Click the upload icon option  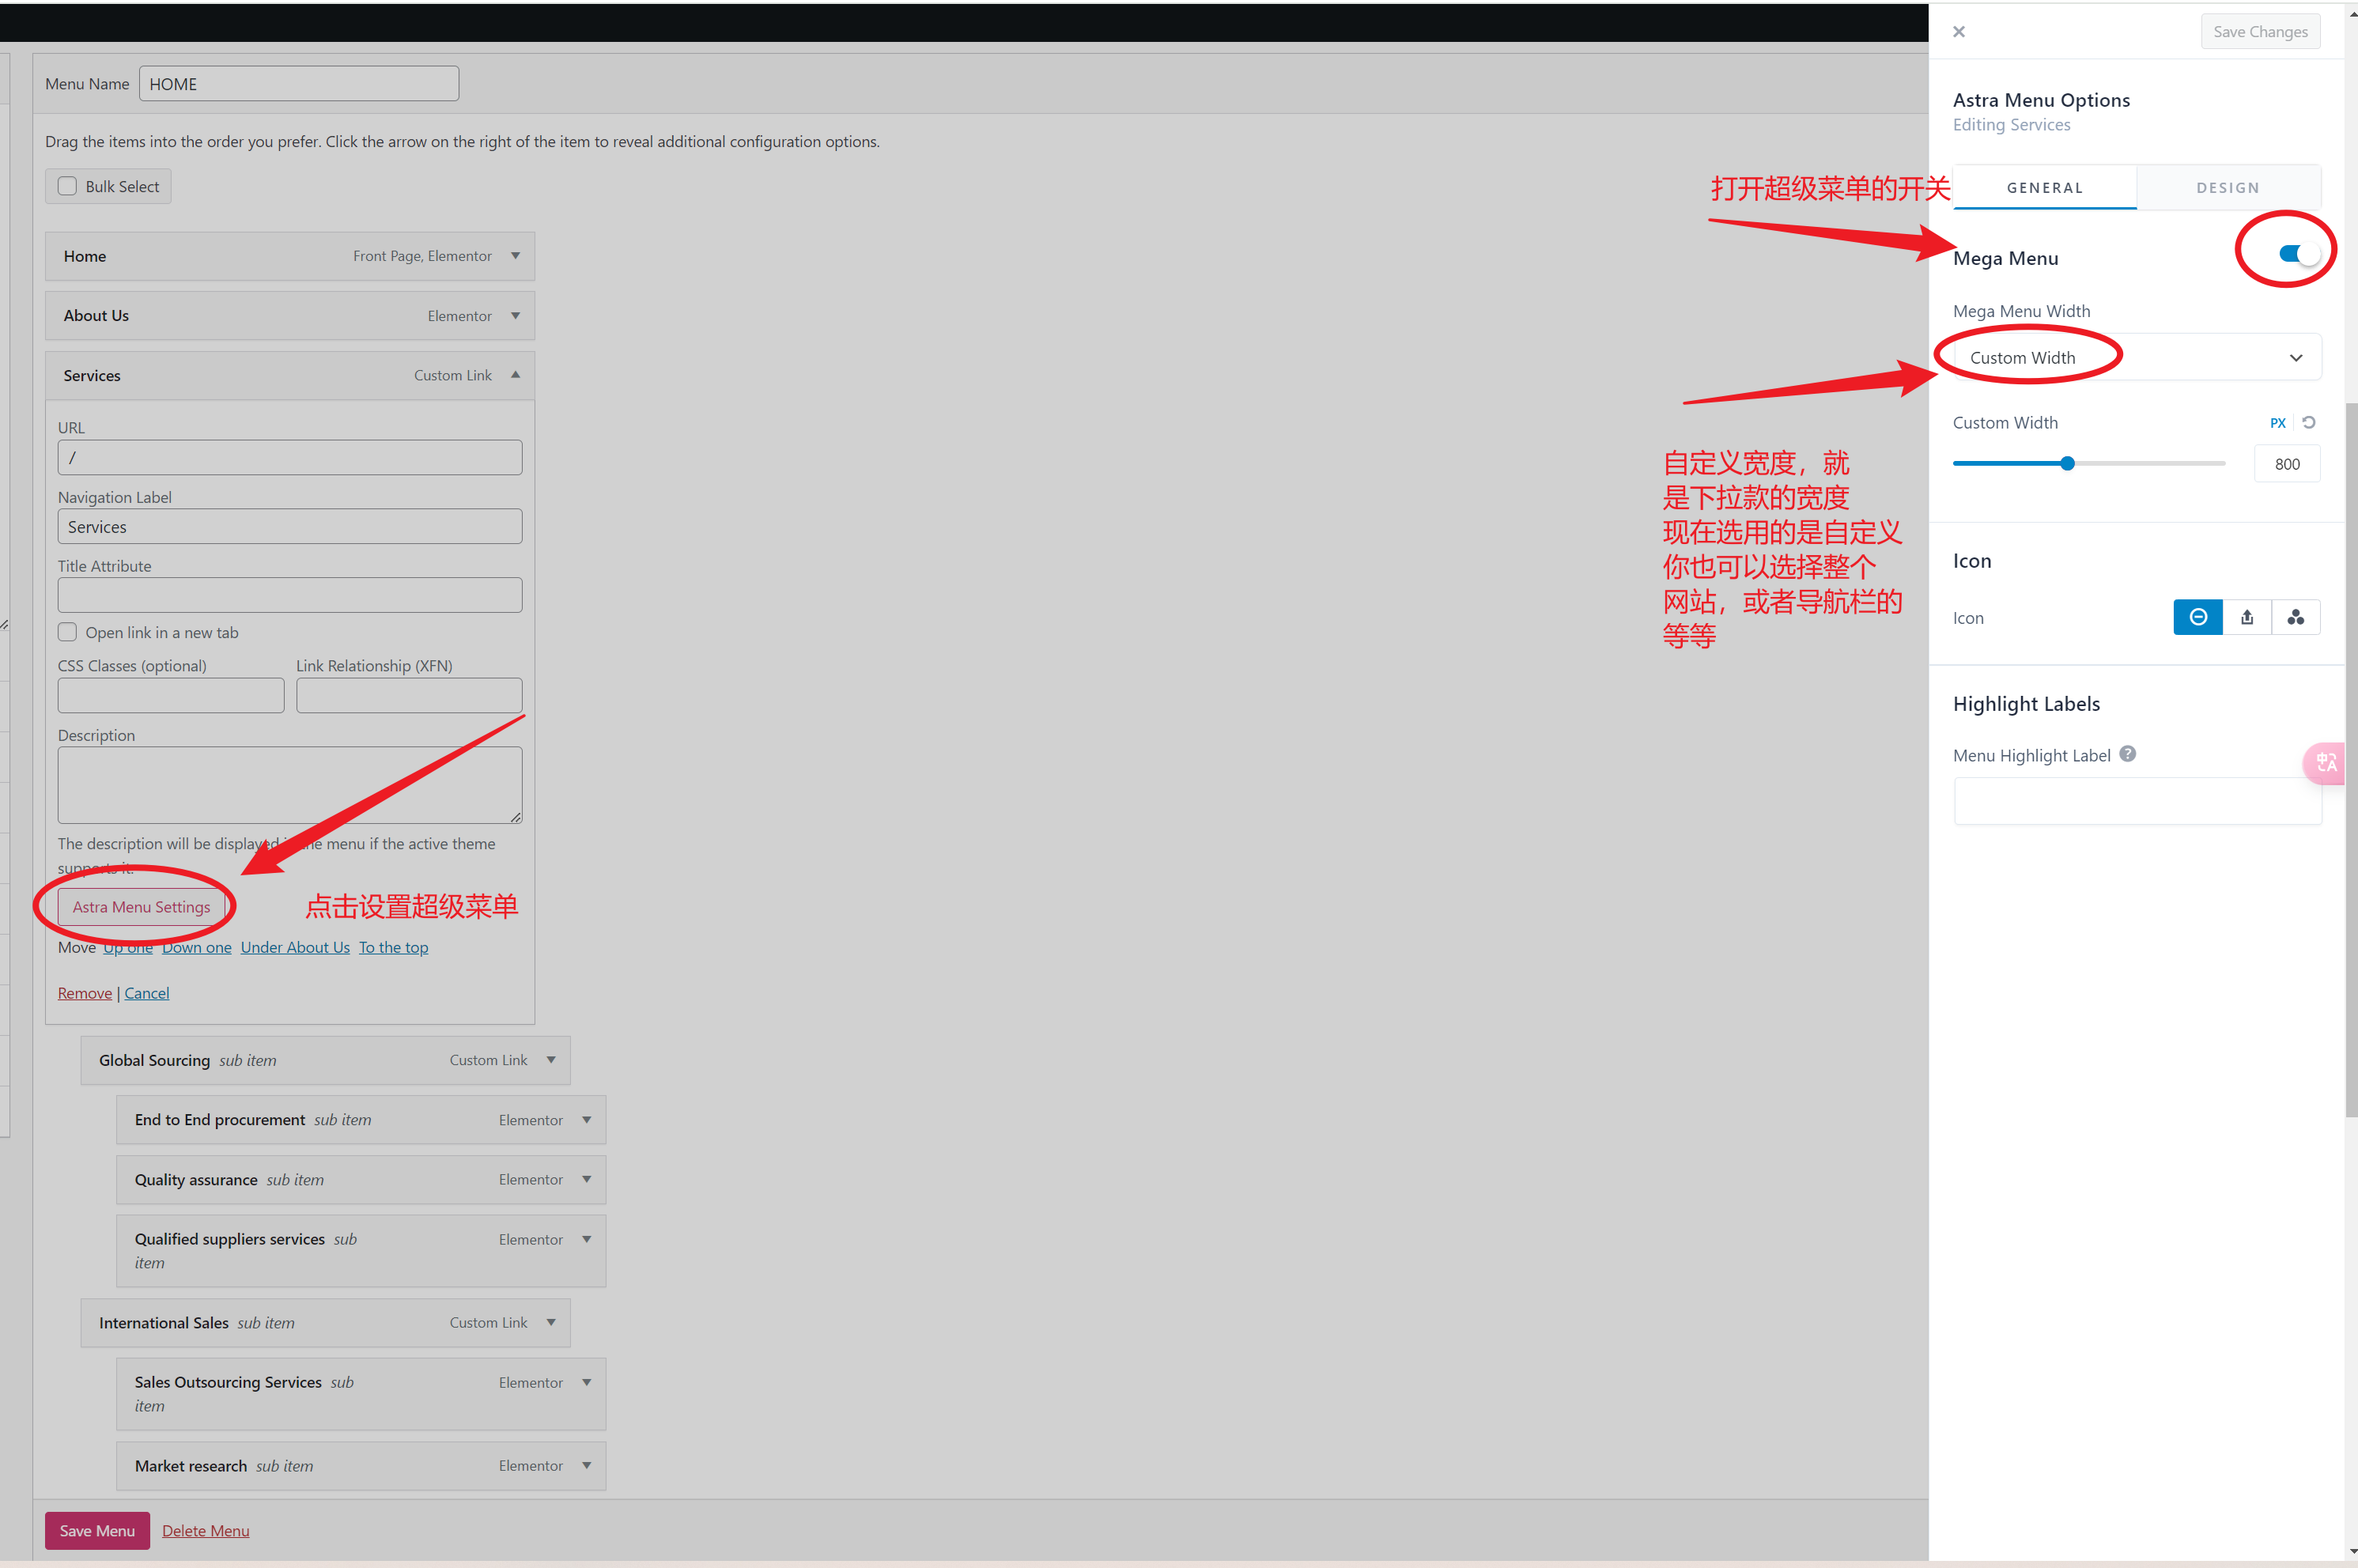tap(2246, 617)
